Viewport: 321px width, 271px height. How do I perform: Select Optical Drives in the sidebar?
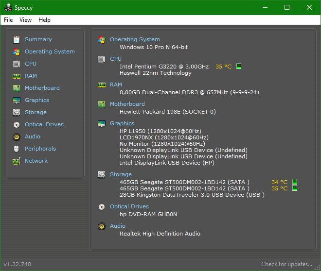tap(44, 124)
